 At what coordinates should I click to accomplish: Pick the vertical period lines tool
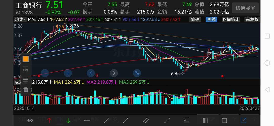[205, 120]
